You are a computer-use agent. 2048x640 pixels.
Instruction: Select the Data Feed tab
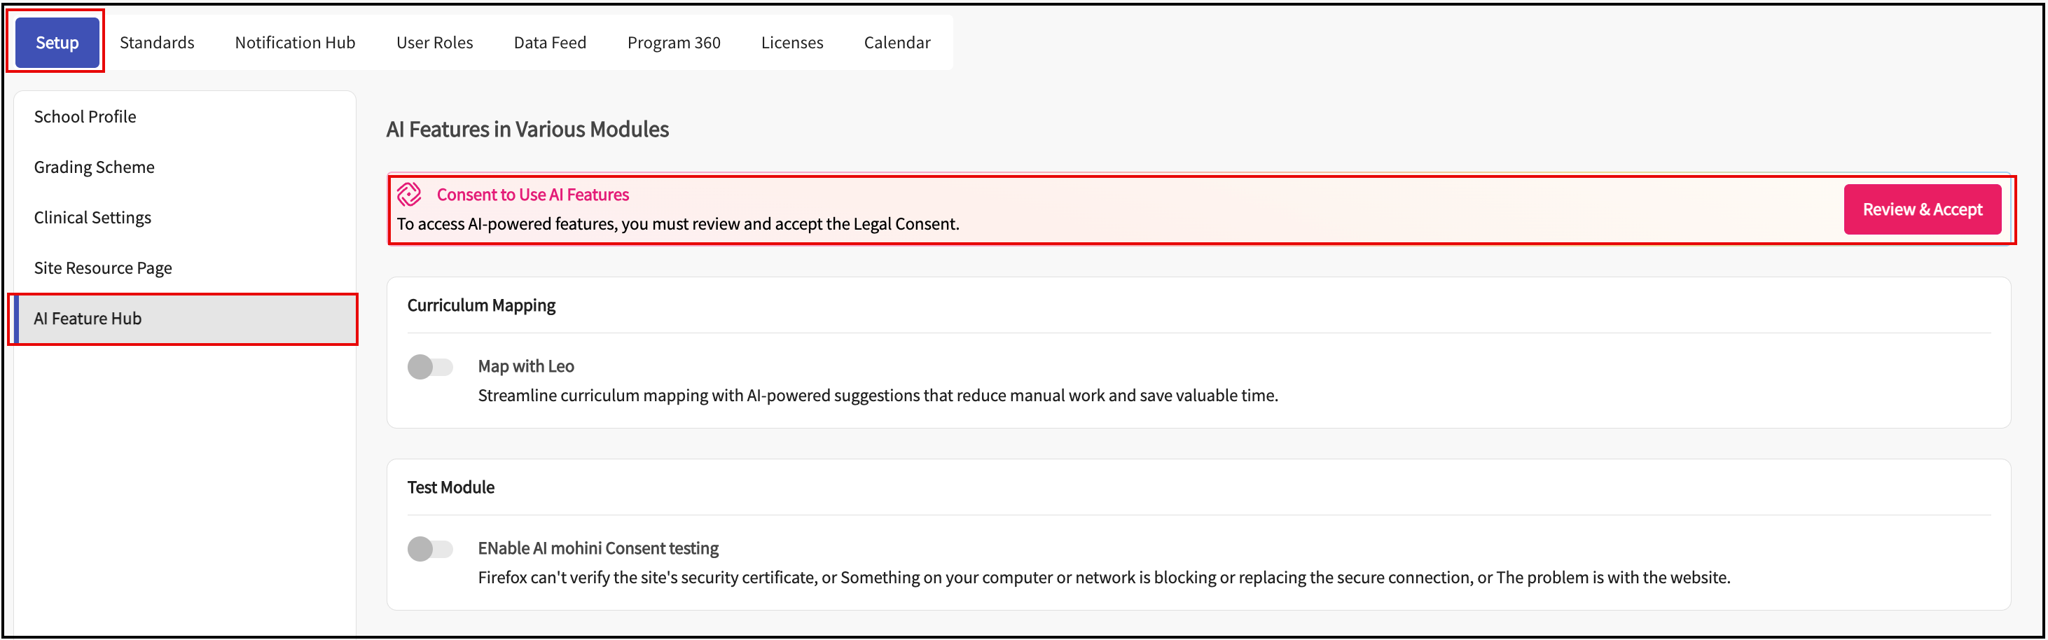click(549, 43)
